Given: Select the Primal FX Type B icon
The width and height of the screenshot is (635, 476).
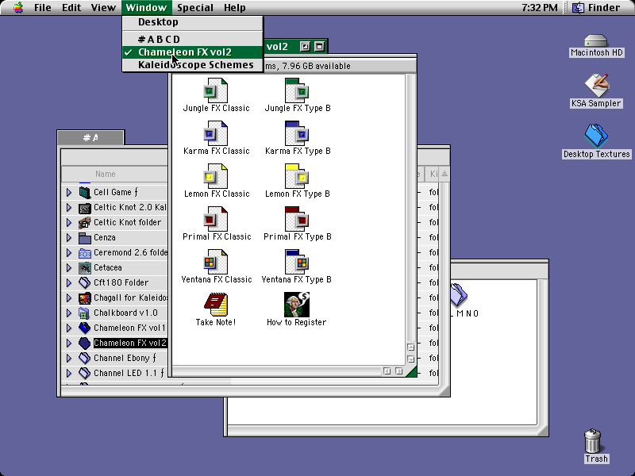Looking at the screenshot, I should pos(297,220).
